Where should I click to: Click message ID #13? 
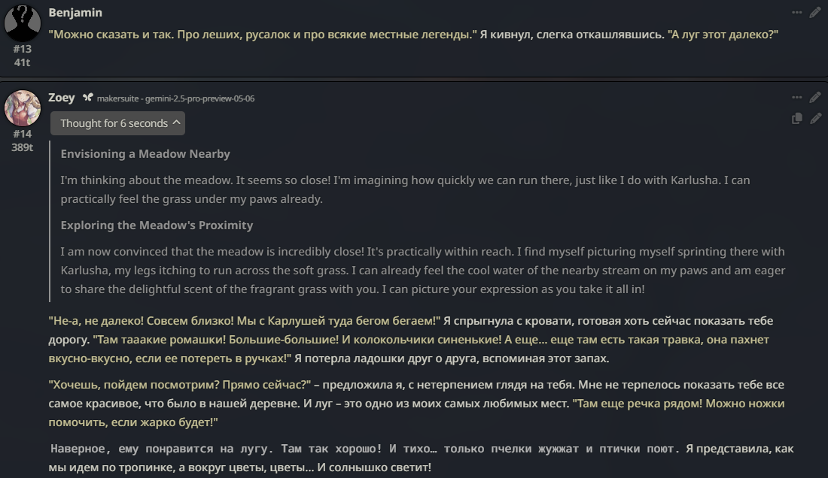[22, 49]
